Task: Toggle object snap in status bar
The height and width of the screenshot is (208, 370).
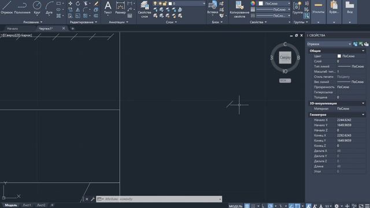Action: (298, 206)
